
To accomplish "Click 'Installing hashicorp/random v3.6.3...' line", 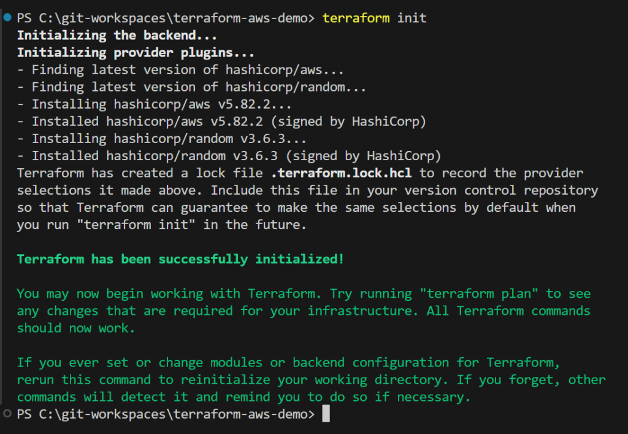I will (162, 139).
